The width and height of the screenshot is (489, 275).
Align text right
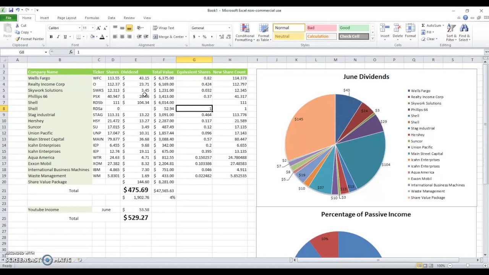pos(129,37)
